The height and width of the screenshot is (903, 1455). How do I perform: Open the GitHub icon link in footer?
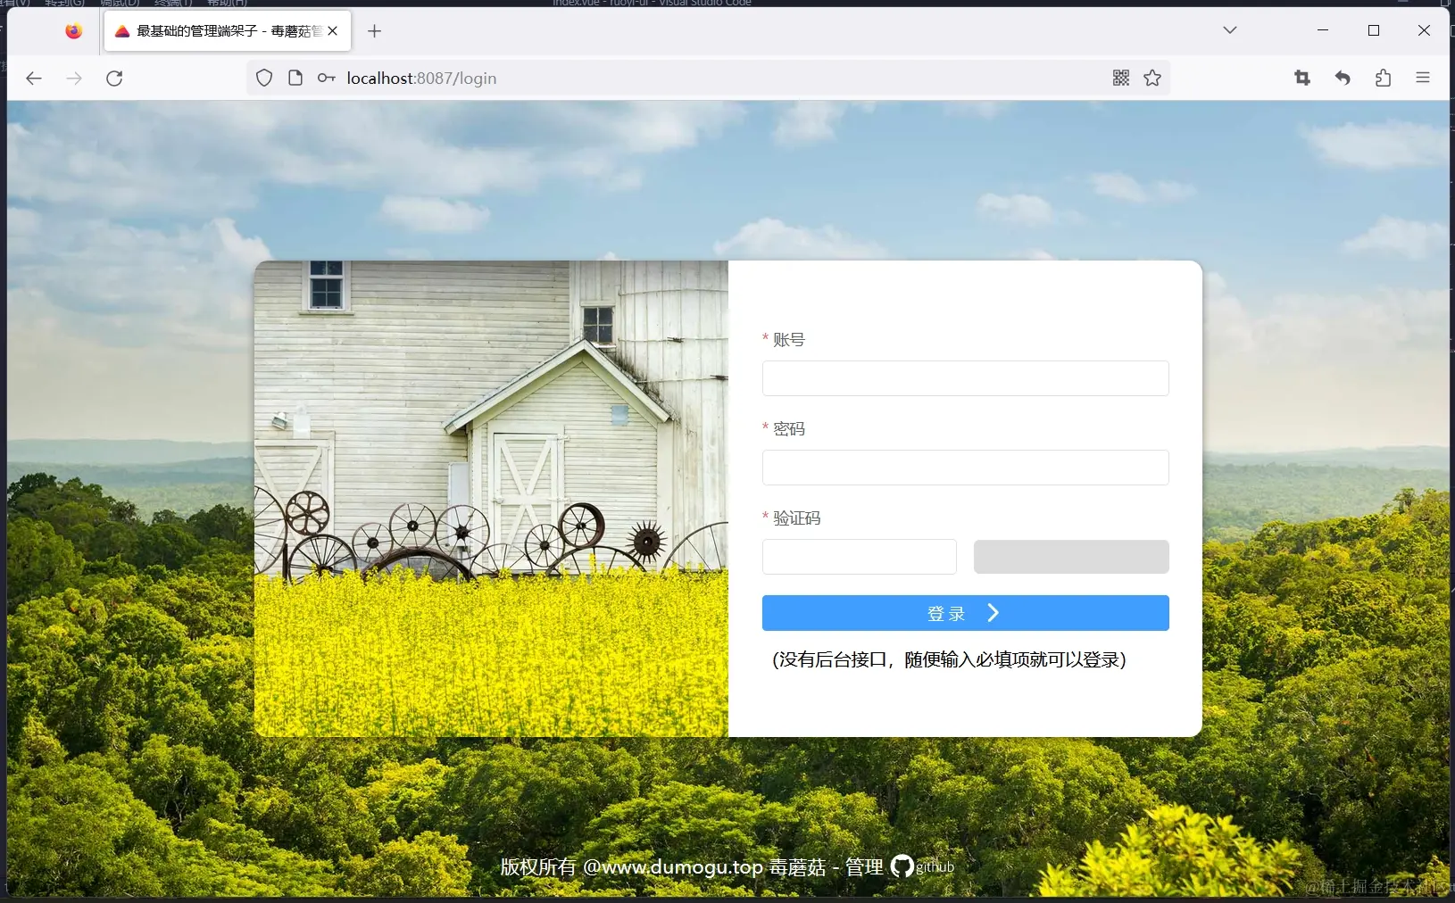tap(902, 866)
